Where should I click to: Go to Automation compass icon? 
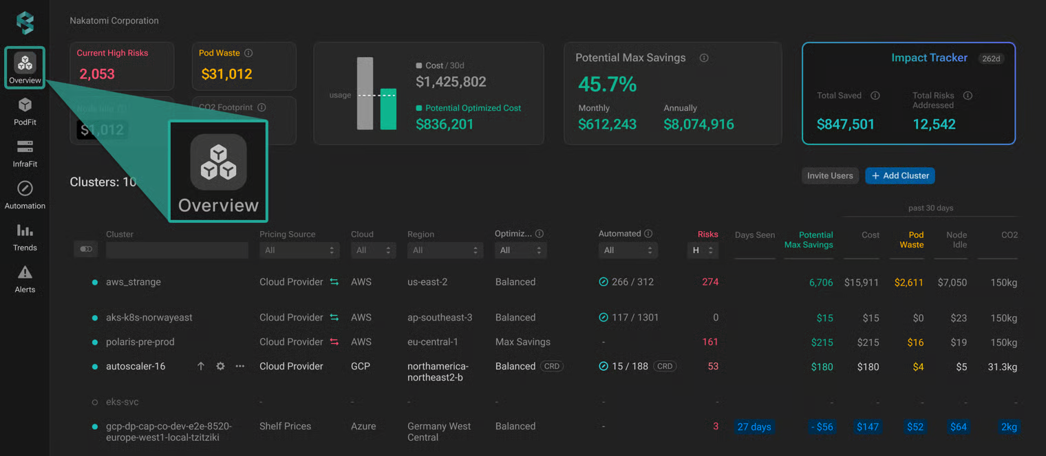point(25,188)
